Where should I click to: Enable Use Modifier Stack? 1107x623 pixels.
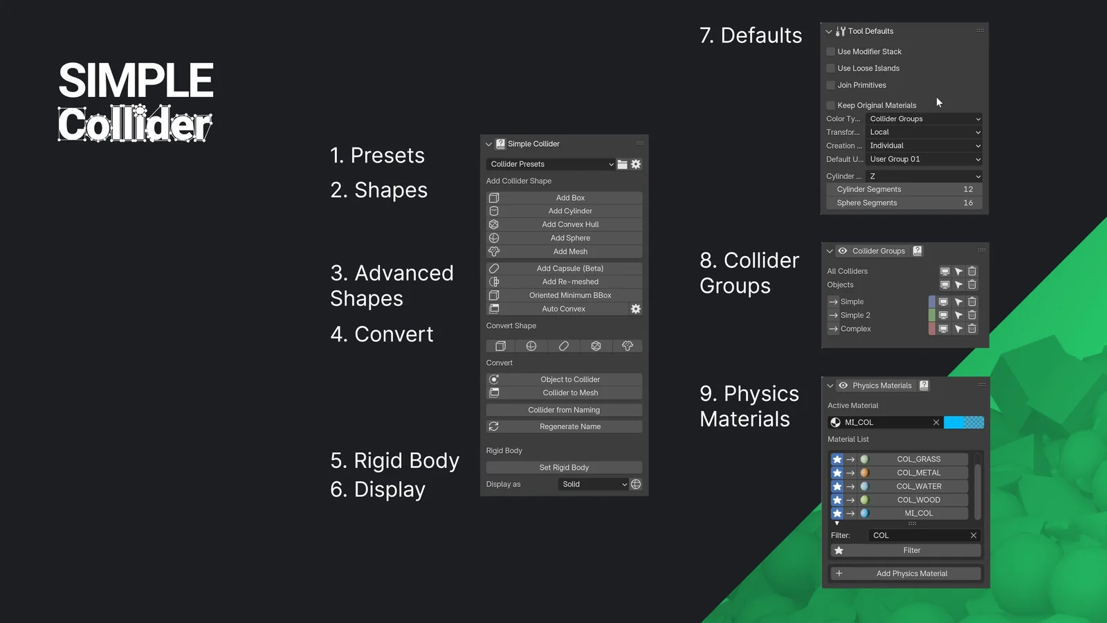[830, 51]
